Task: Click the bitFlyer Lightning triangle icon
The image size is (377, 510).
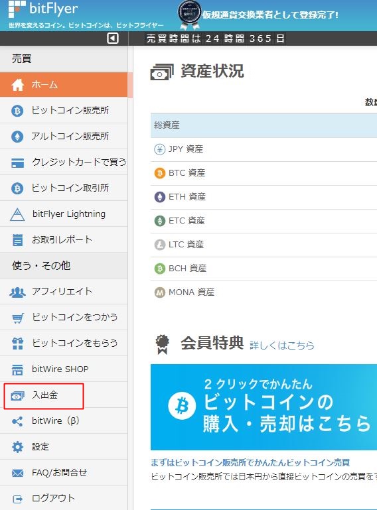Action: click(x=17, y=215)
